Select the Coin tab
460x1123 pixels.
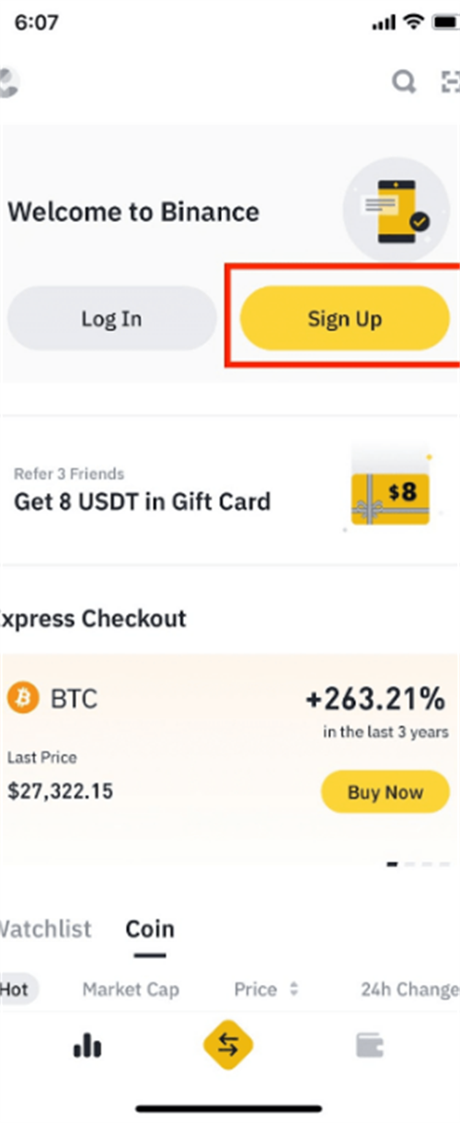click(150, 929)
